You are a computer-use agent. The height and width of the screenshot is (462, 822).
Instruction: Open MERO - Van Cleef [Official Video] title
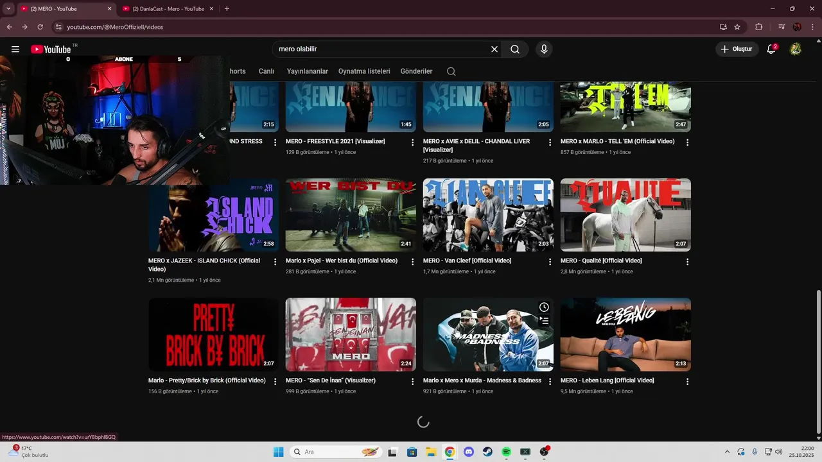click(x=467, y=261)
